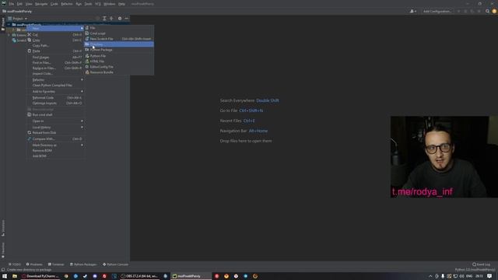Click Copy Path... in context menu

coord(55,46)
